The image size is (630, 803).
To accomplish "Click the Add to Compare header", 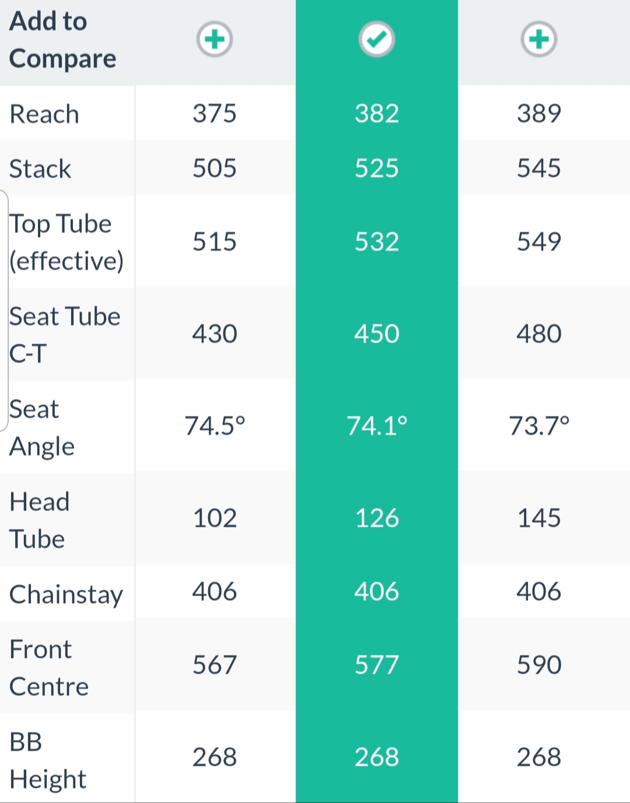I will (63, 40).
